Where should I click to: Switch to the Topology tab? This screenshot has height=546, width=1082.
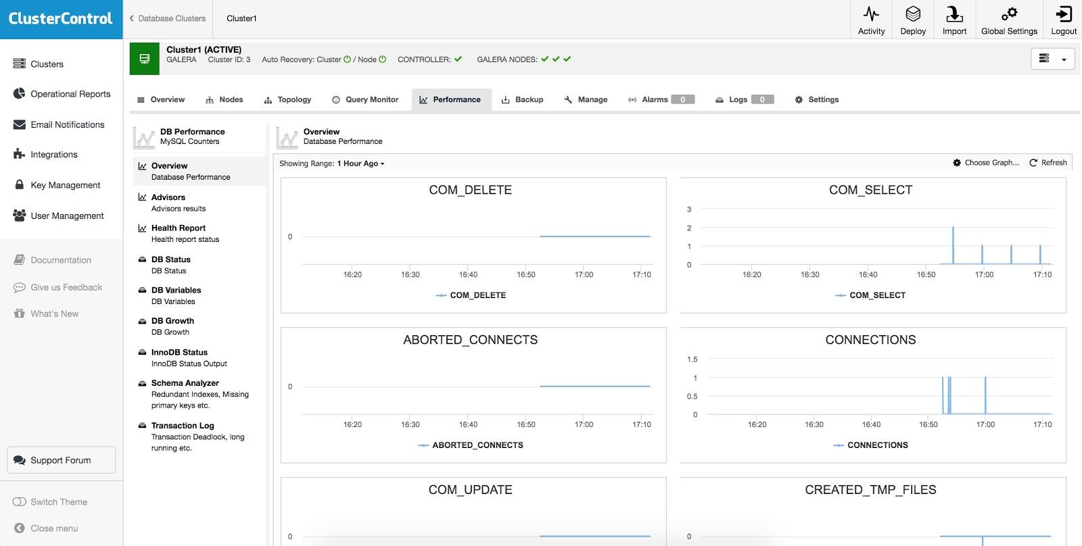tap(287, 99)
